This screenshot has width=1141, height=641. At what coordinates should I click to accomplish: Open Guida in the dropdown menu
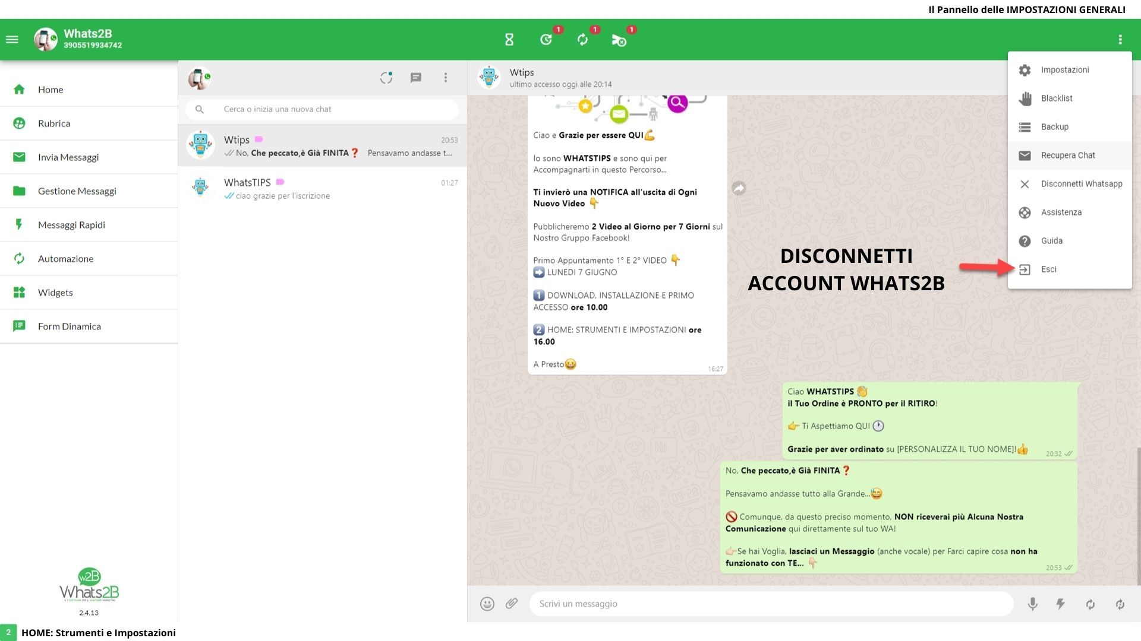[x=1070, y=241]
